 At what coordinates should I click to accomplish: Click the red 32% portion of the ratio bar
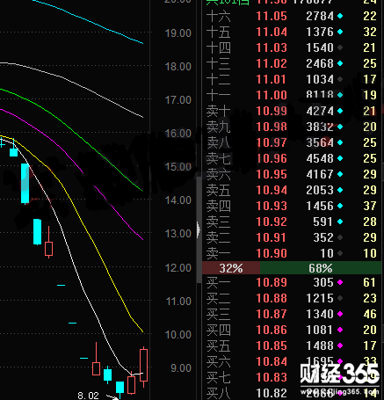point(231,268)
